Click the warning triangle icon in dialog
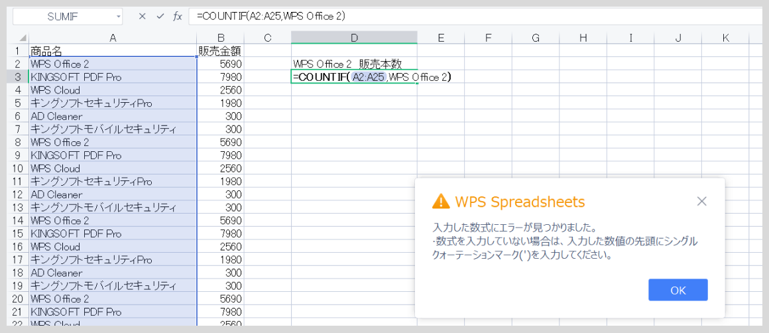Viewport: 769px width, 333px height. [442, 200]
